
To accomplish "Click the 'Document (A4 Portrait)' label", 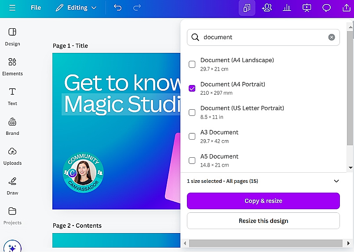I will [x=233, y=85].
